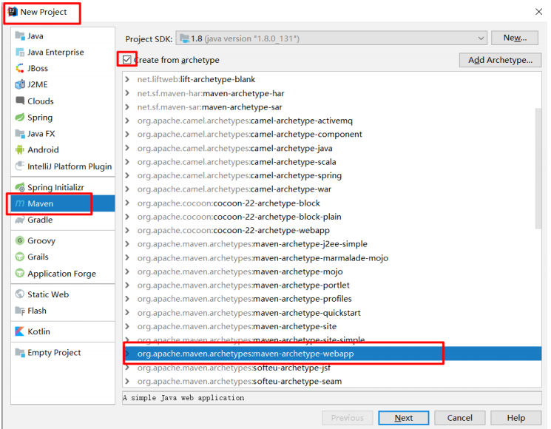Image resolution: width=551 pixels, height=429 pixels.
Task: Select Java Enterprise project type label
Action: [56, 52]
